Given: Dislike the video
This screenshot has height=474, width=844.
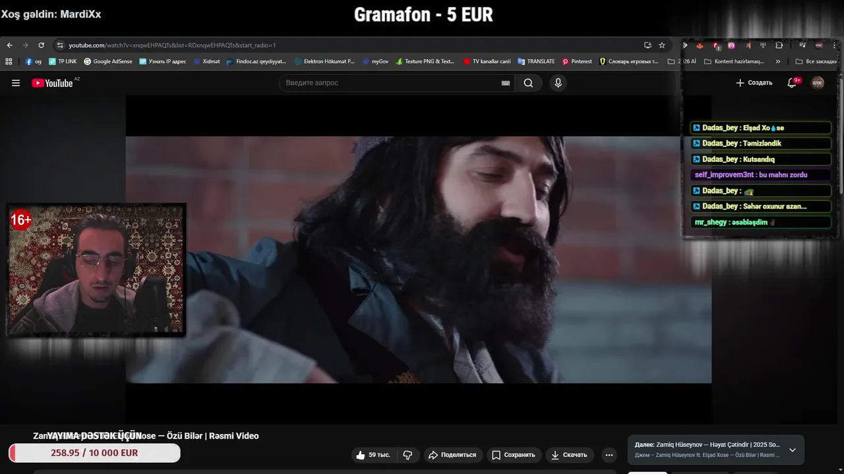Looking at the screenshot, I should point(407,455).
